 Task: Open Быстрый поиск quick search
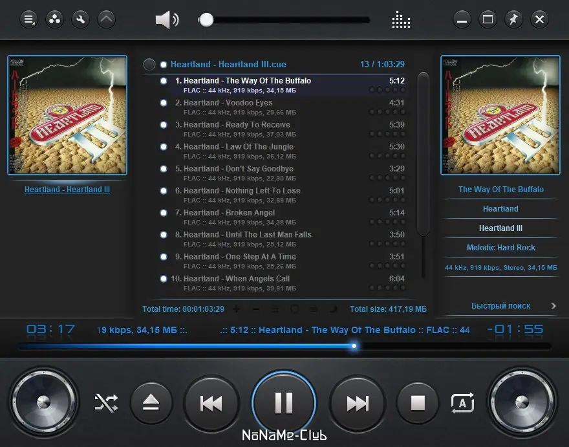(x=500, y=306)
